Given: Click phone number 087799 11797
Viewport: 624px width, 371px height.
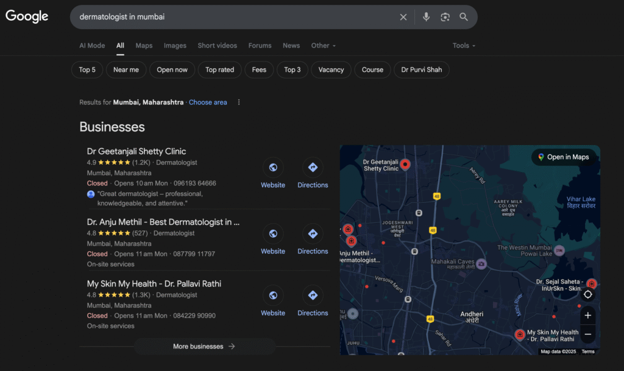Looking at the screenshot, I should [194, 254].
